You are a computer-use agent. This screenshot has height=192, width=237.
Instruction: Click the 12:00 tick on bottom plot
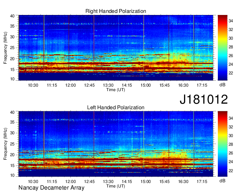pos(71,182)
